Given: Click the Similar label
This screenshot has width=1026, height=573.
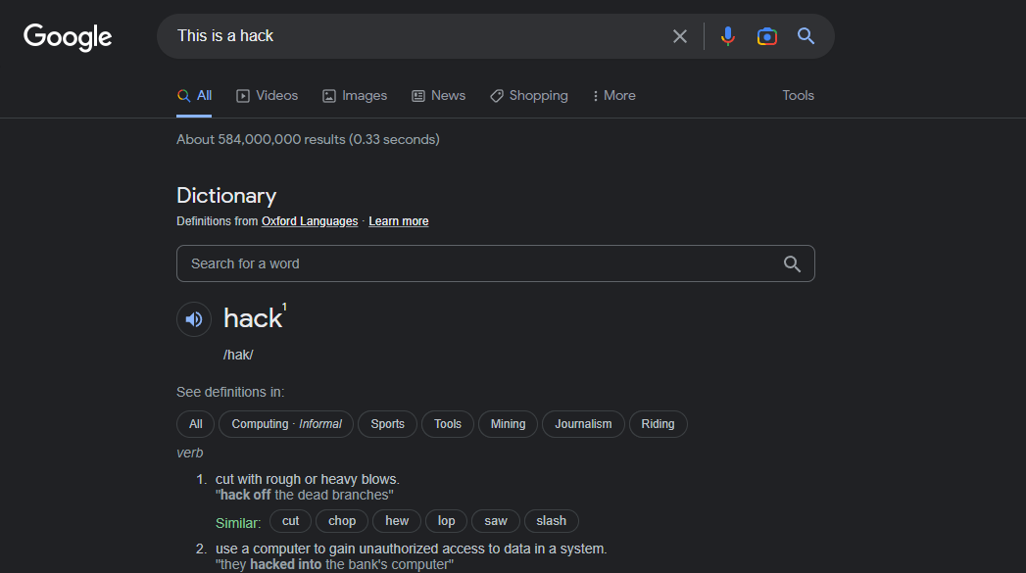Looking at the screenshot, I should coord(238,523).
